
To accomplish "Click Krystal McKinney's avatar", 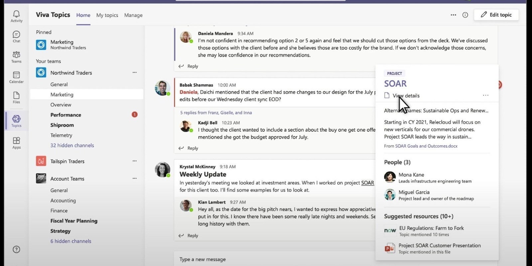I will [162, 170].
